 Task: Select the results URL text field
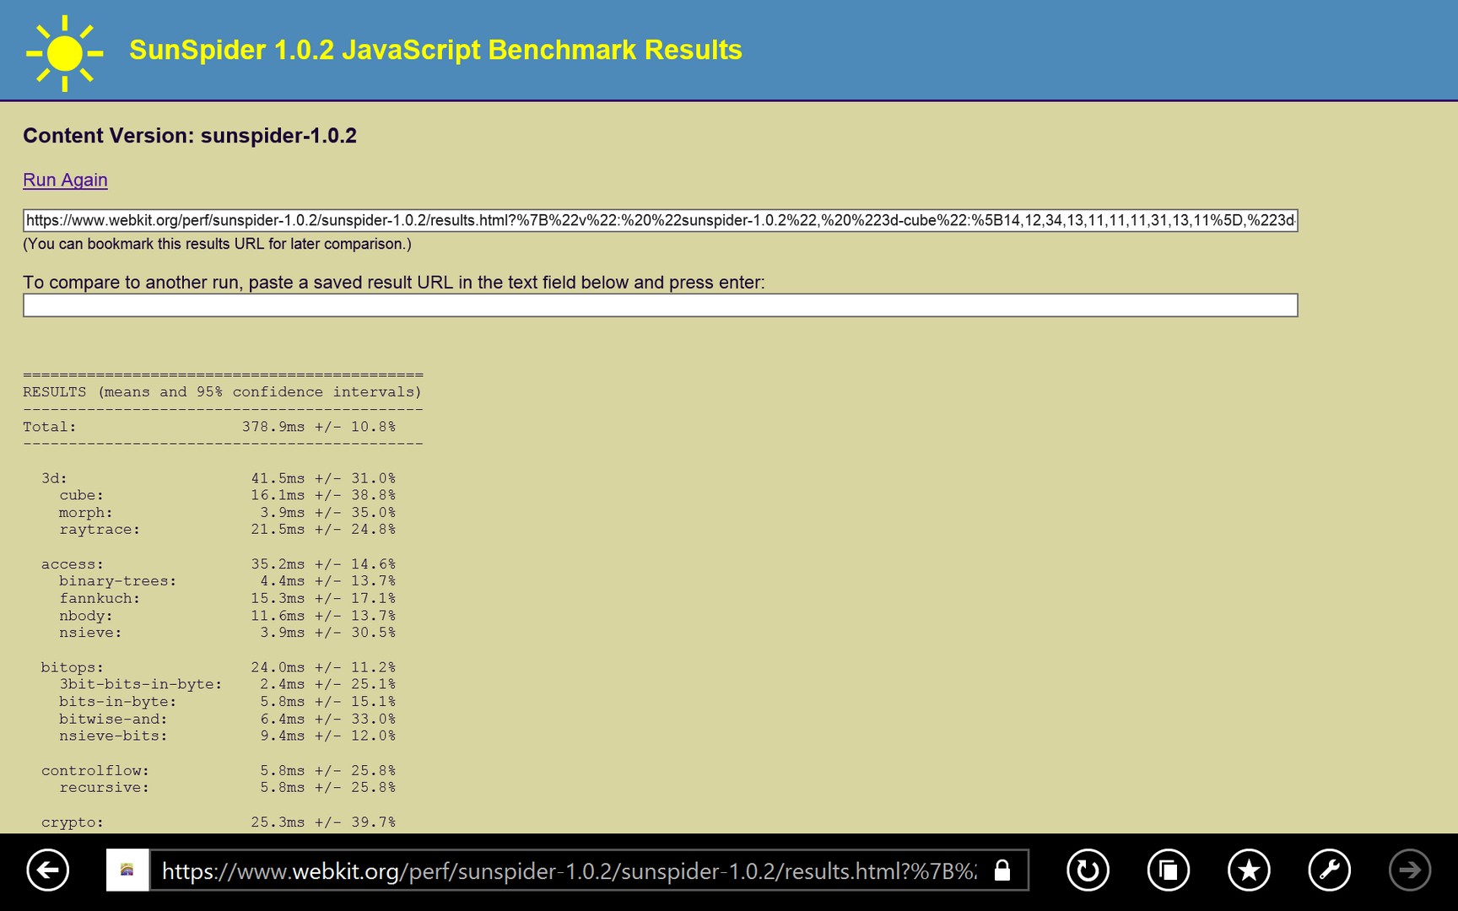tap(660, 220)
